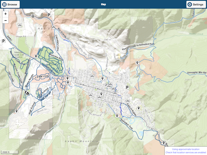The height and width of the screenshot is (155, 207).
Task: Click the pin near Maroon Creek bottom-left
Action: point(17,111)
